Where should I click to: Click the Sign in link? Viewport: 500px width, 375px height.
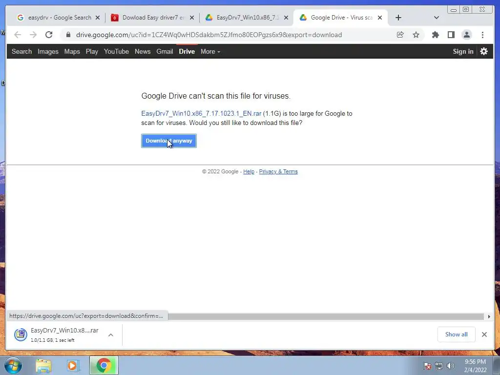point(463,51)
